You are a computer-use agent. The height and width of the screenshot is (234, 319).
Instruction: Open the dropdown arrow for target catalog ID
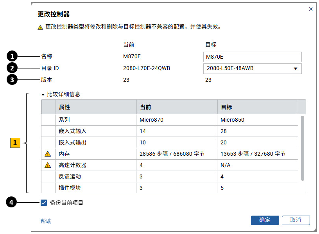point(296,68)
